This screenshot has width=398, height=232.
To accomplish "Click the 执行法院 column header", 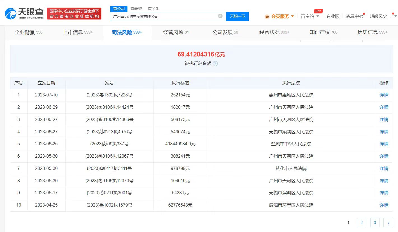I will [x=291, y=83].
